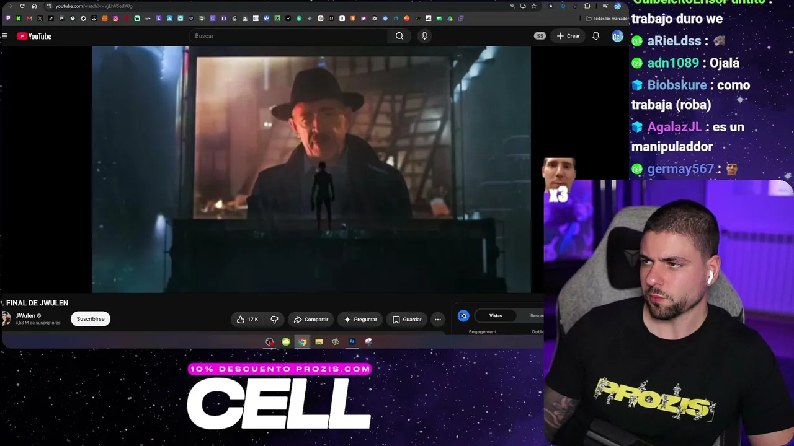The height and width of the screenshot is (446, 794).
Task: Click chat username AgalazJL
Action: click(x=675, y=127)
